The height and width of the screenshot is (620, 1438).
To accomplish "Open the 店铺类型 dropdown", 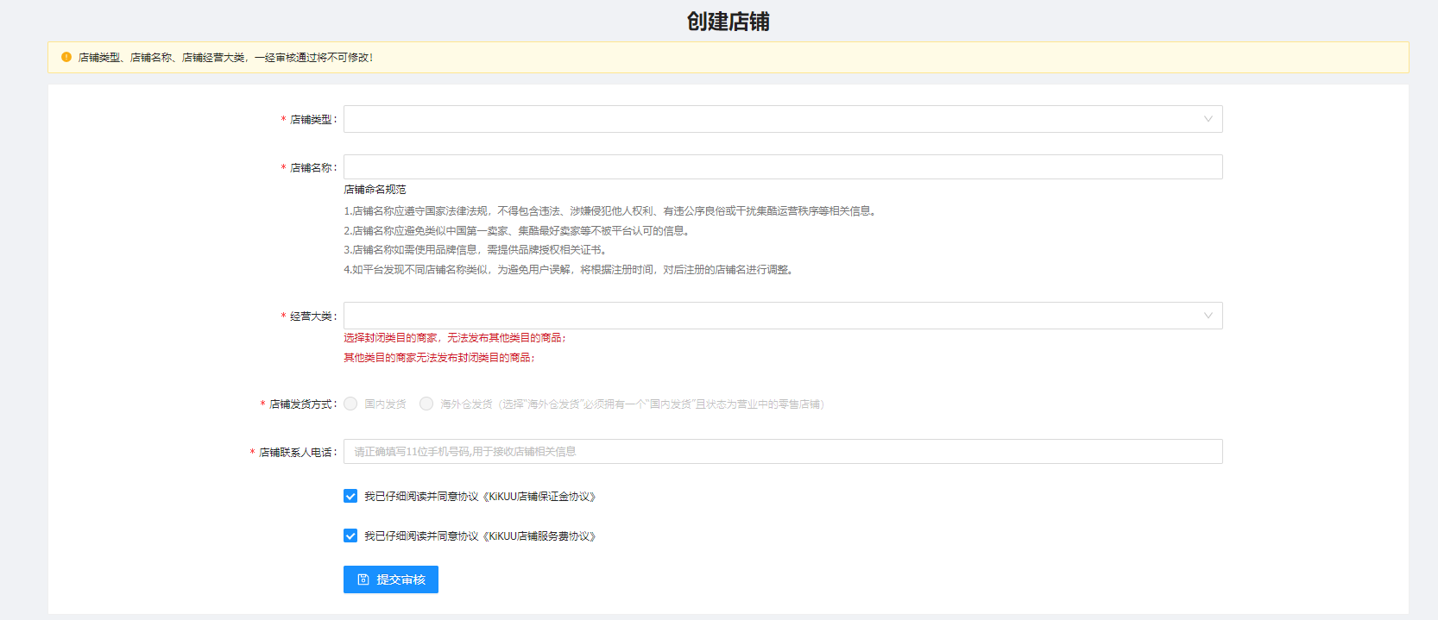I will point(783,119).
